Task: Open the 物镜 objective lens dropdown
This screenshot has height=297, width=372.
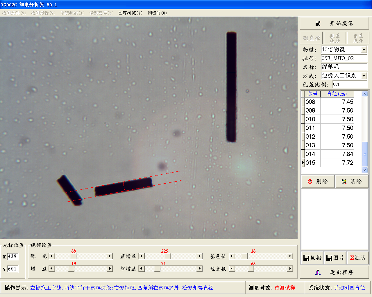Action: pyautogui.click(x=364, y=50)
